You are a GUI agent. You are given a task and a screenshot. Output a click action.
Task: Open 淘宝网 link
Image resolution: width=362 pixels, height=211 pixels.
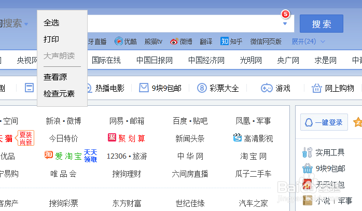[253, 156]
